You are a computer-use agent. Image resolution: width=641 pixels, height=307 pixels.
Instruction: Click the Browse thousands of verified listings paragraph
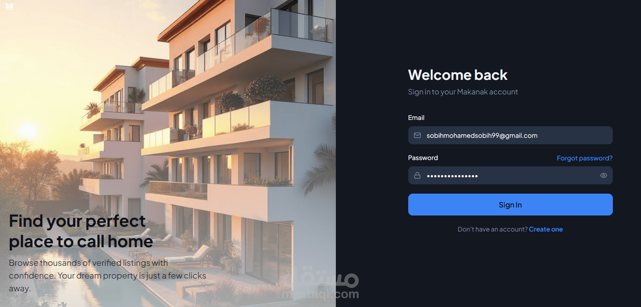pyautogui.click(x=107, y=276)
